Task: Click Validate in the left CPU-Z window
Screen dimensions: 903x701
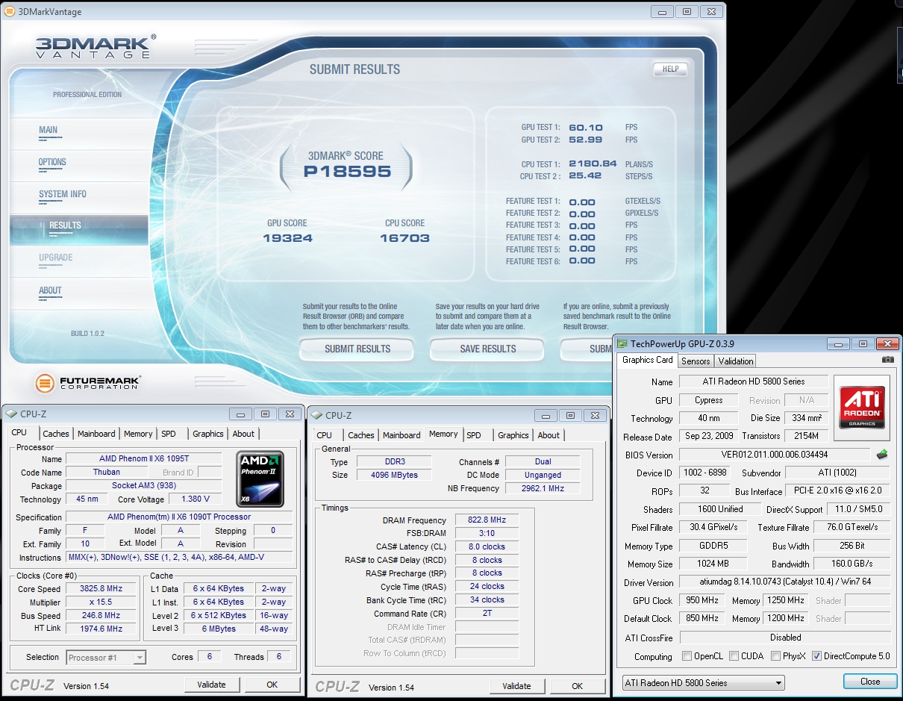Action: [x=212, y=685]
